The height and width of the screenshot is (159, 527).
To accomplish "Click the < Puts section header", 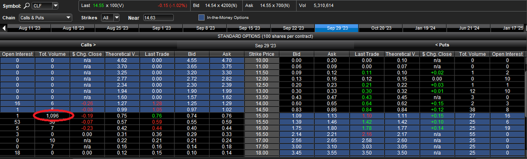I will tap(442, 45).
